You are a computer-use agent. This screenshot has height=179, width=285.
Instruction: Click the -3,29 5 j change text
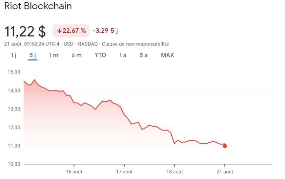click(x=105, y=31)
